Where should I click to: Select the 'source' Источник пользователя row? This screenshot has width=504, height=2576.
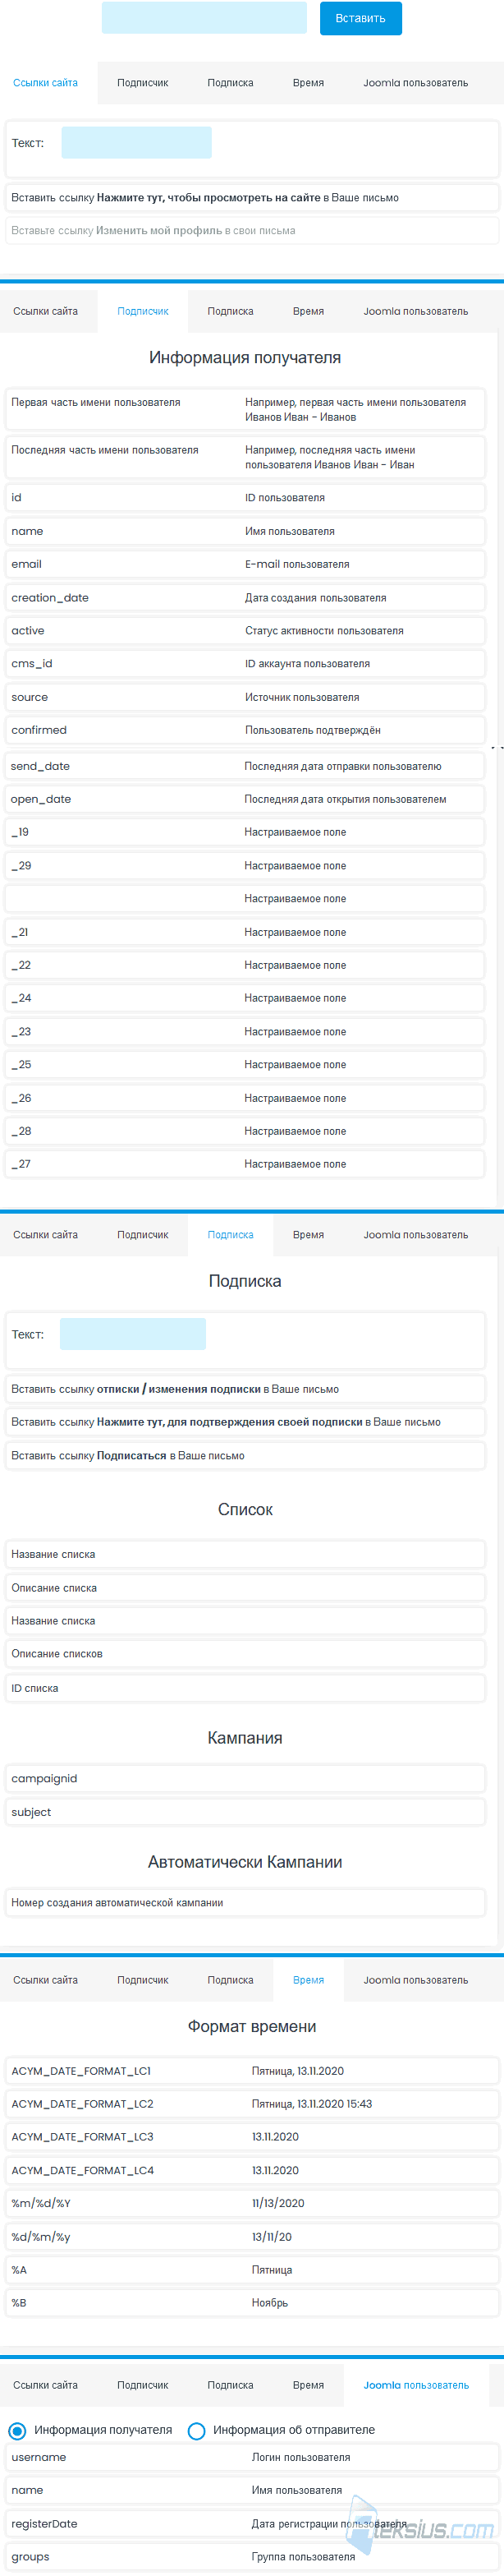click(245, 697)
